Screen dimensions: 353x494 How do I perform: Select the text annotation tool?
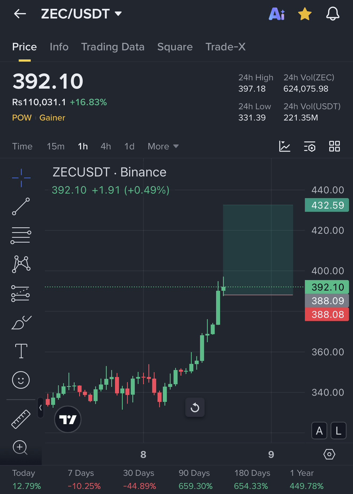21,351
